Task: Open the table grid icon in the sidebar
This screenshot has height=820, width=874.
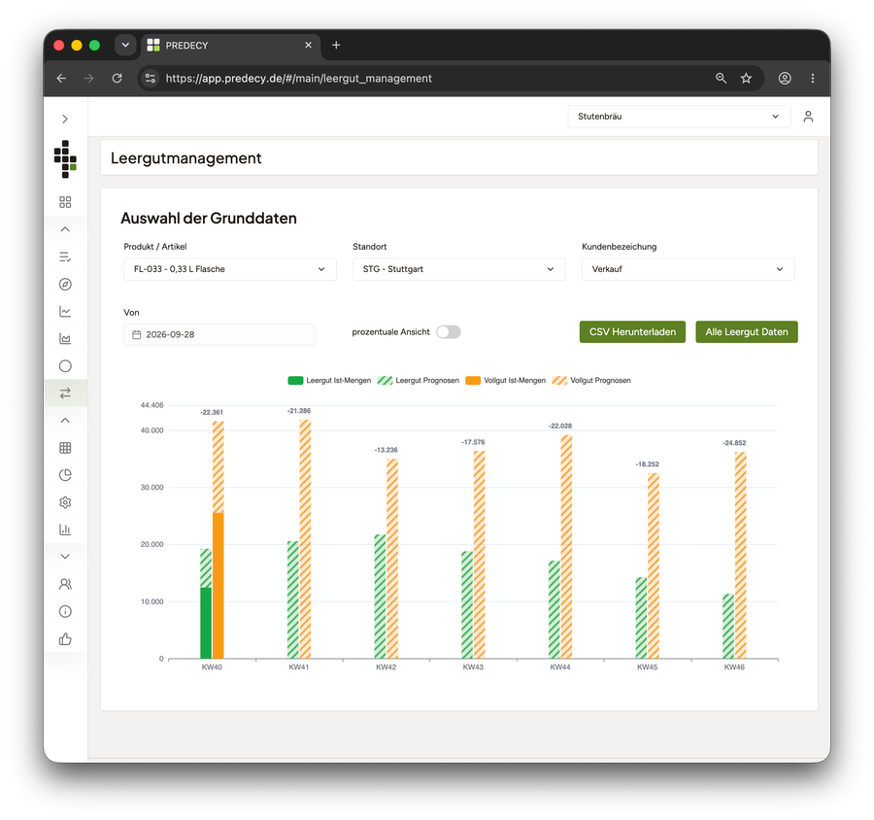Action: (65, 447)
